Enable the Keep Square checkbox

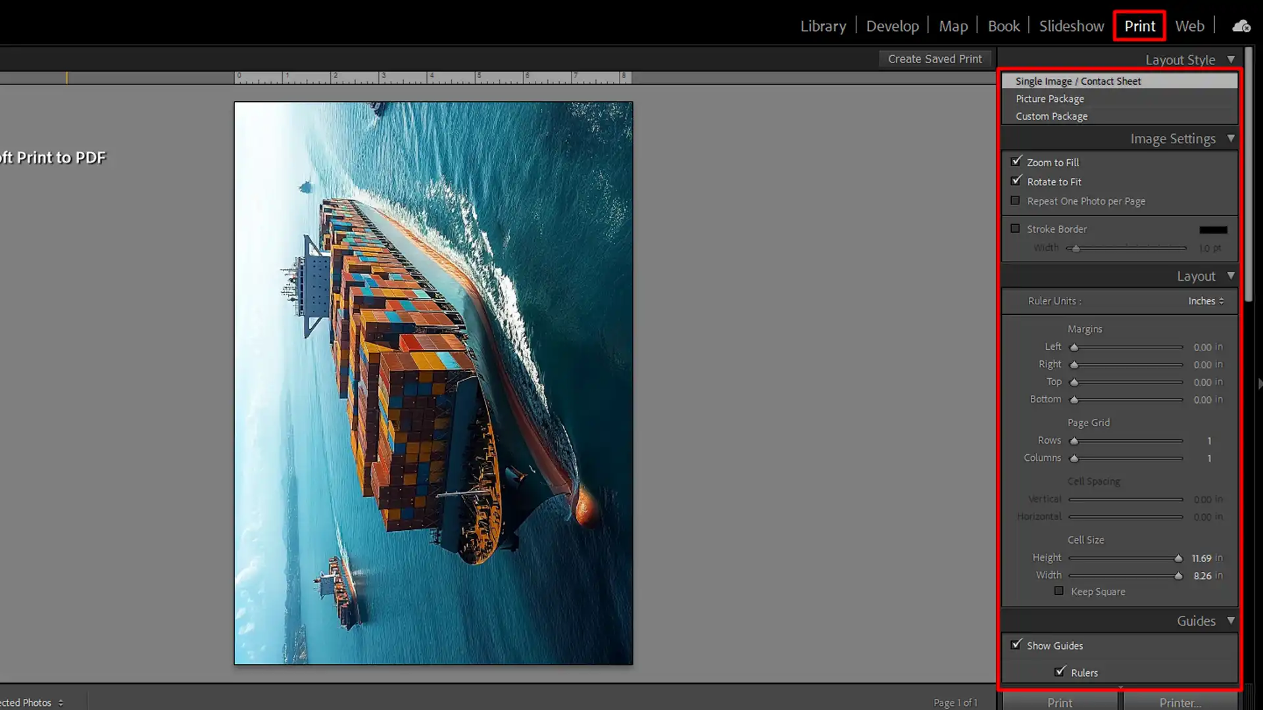point(1059,591)
